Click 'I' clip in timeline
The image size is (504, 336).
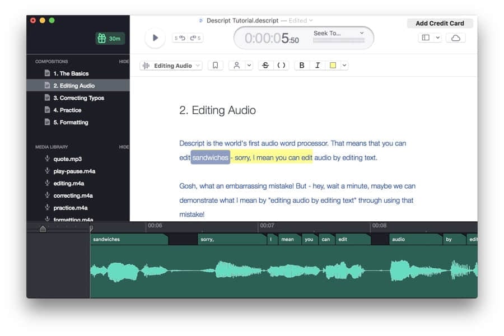272,240
